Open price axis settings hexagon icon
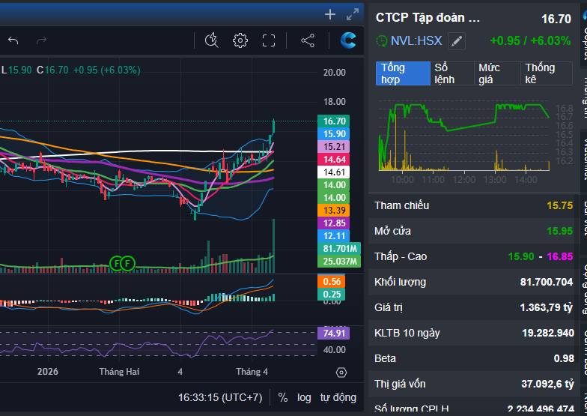 coord(341,372)
